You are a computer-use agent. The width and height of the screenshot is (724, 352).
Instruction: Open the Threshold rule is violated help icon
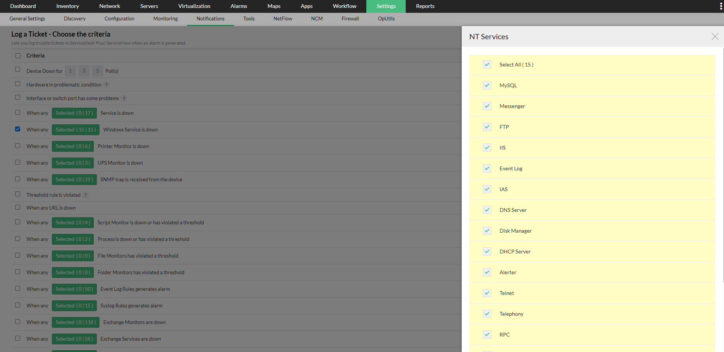(86, 195)
